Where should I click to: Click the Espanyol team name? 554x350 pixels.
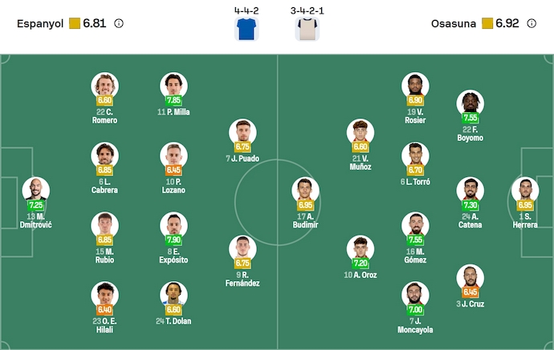tap(40, 24)
